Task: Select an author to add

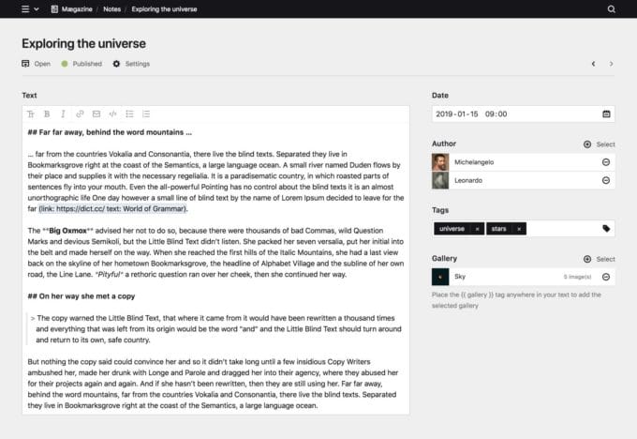Action: click(x=600, y=144)
